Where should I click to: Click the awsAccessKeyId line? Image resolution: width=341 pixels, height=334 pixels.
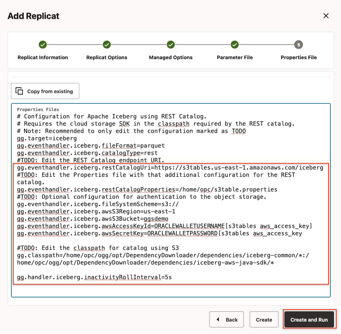point(164,226)
